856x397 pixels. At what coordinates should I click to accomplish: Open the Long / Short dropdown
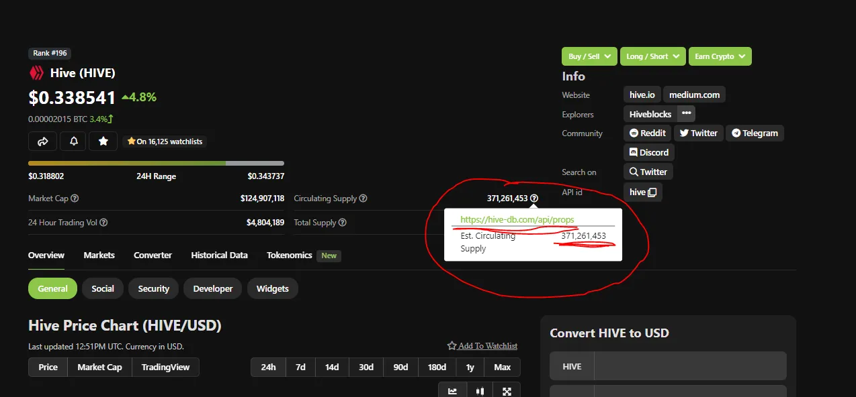pos(653,56)
